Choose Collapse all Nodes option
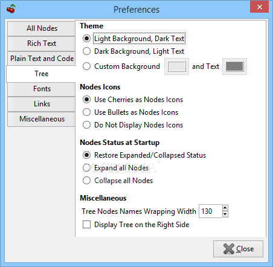Screen dimensions: 273x267 click(87, 181)
